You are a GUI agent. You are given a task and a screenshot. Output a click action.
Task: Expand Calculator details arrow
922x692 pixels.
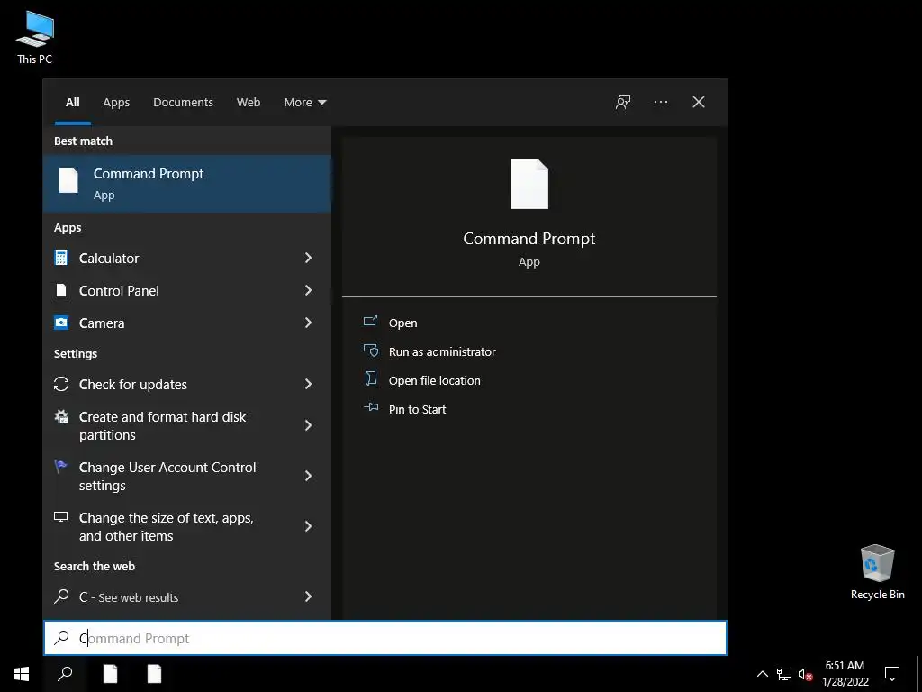tap(308, 258)
